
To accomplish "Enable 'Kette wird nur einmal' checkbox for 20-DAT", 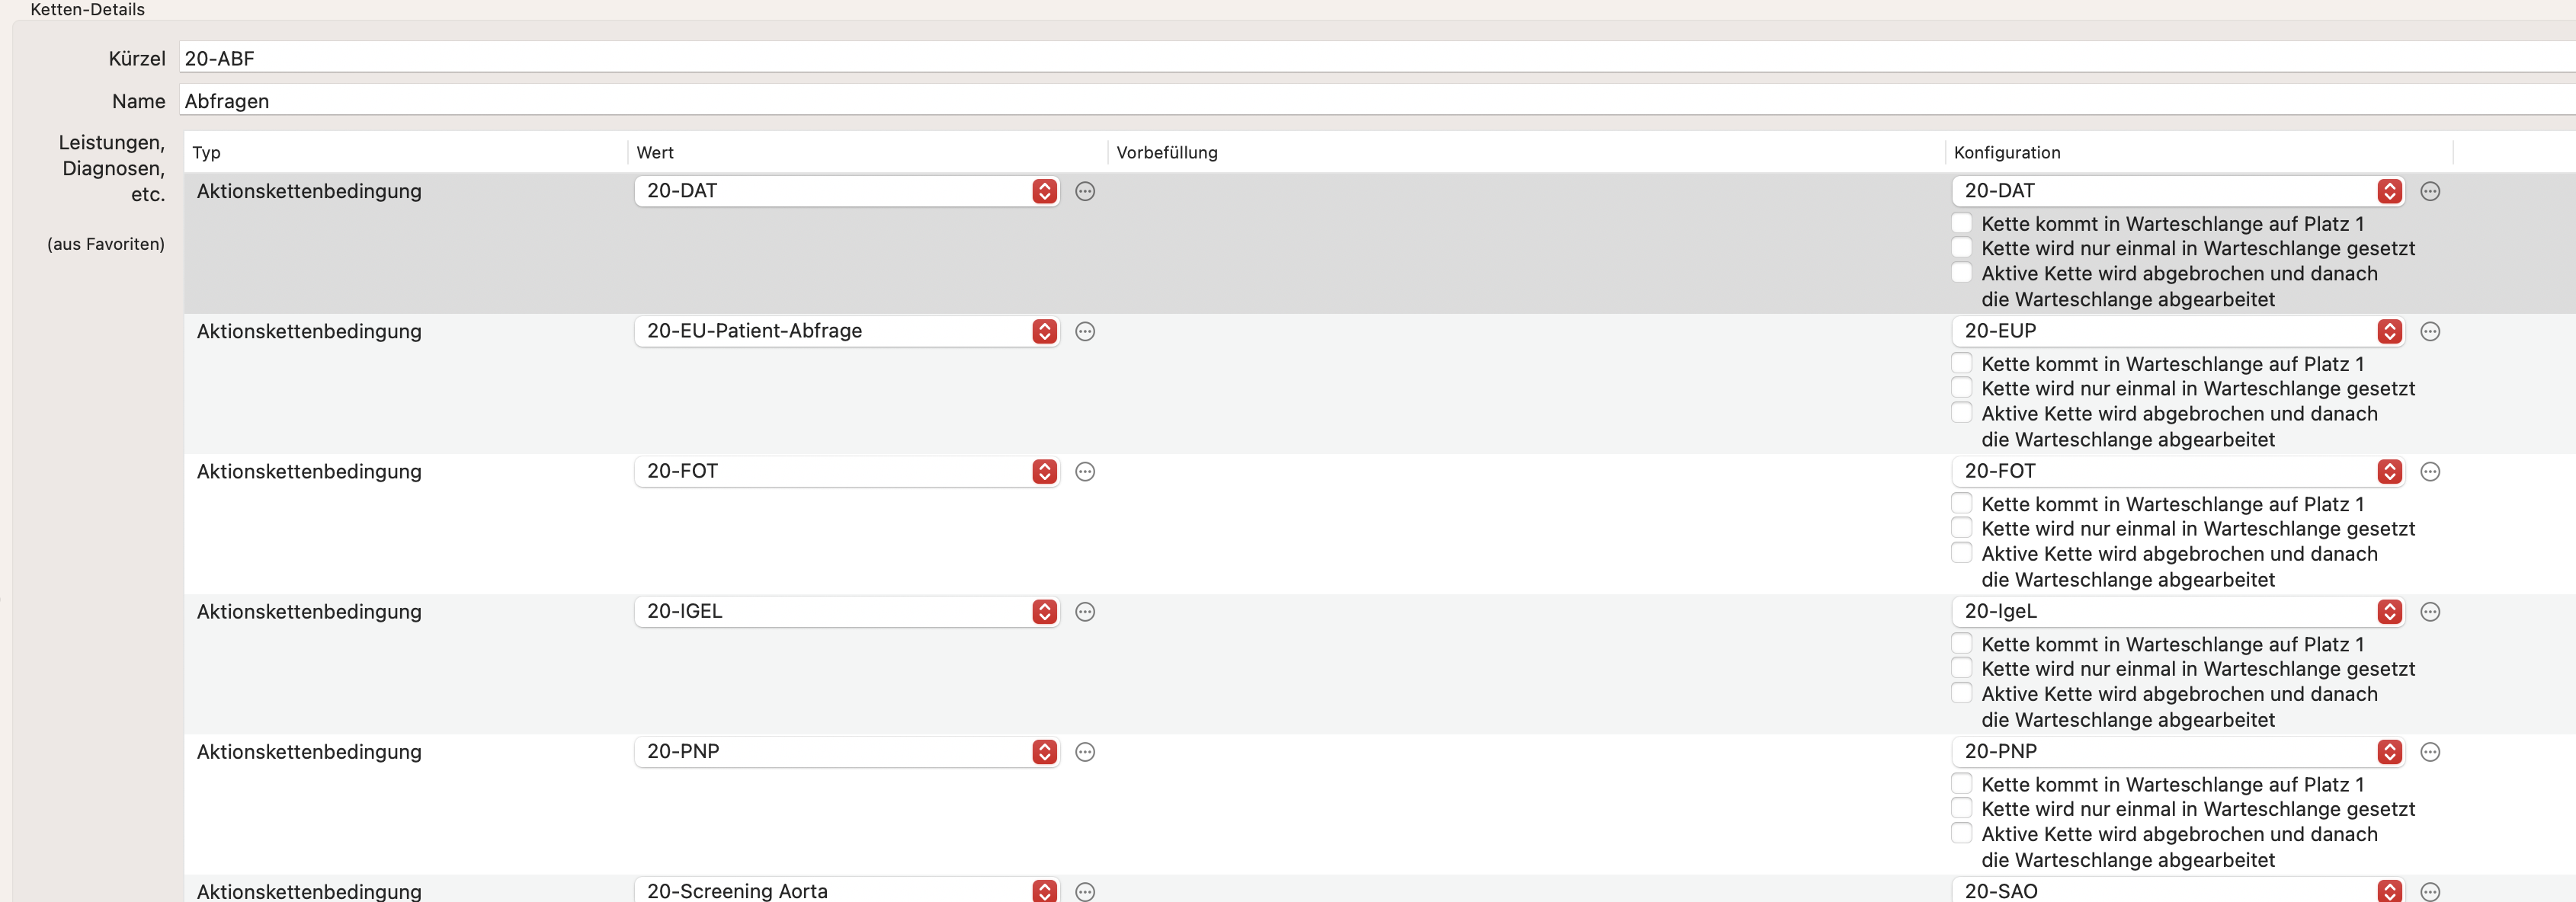I will (x=1962, y=247).
